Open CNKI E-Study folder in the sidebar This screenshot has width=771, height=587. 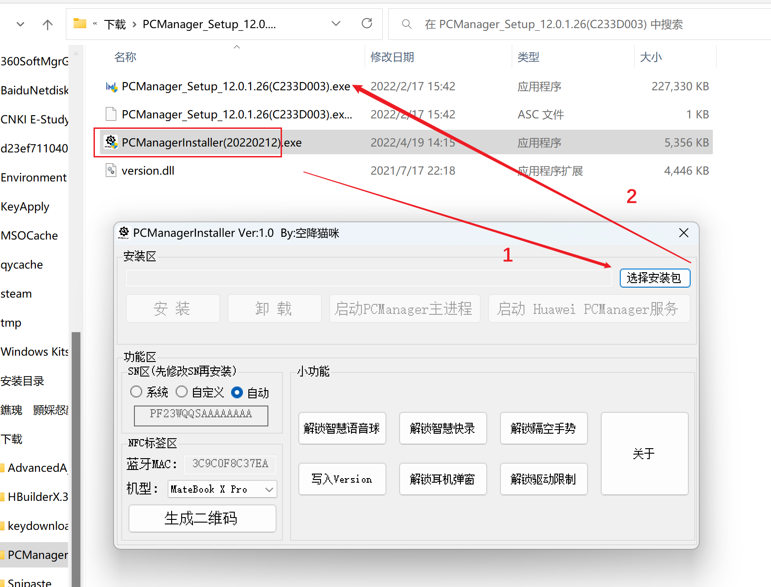pyautogui.click(x=35, y=119)
